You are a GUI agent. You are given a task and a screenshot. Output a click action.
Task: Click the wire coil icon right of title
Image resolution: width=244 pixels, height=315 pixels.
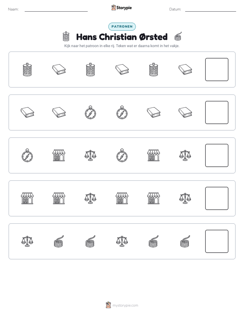(178, 36)
